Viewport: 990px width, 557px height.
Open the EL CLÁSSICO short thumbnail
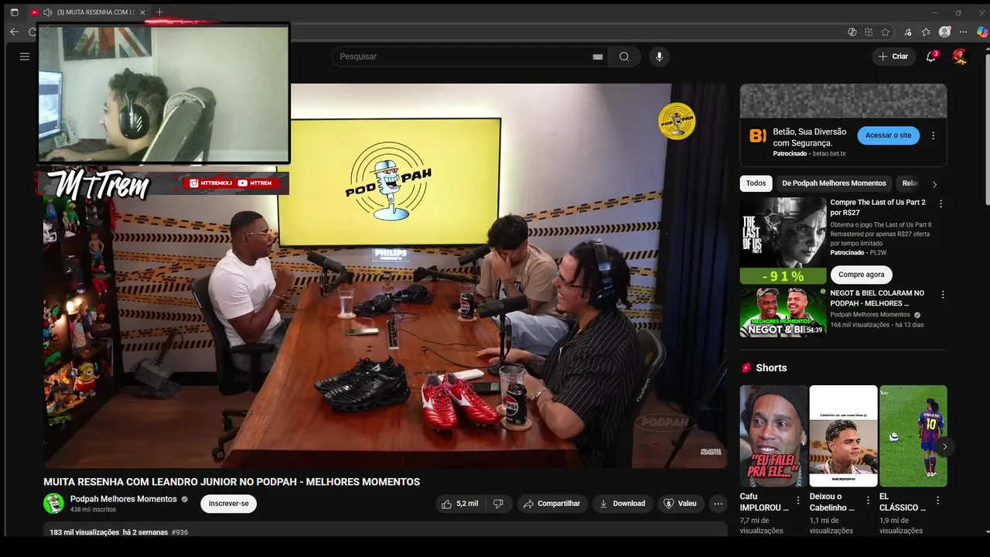tap(913, 436)
